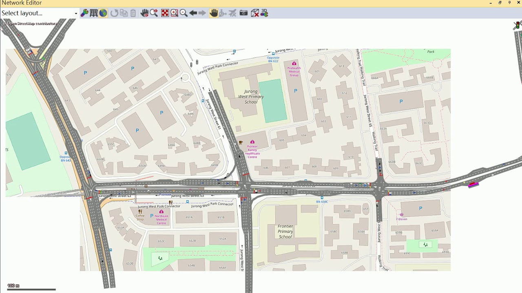
Task: Click the Jurong West Primary School label
Action: pyautogui.click(x=251, y=97)
